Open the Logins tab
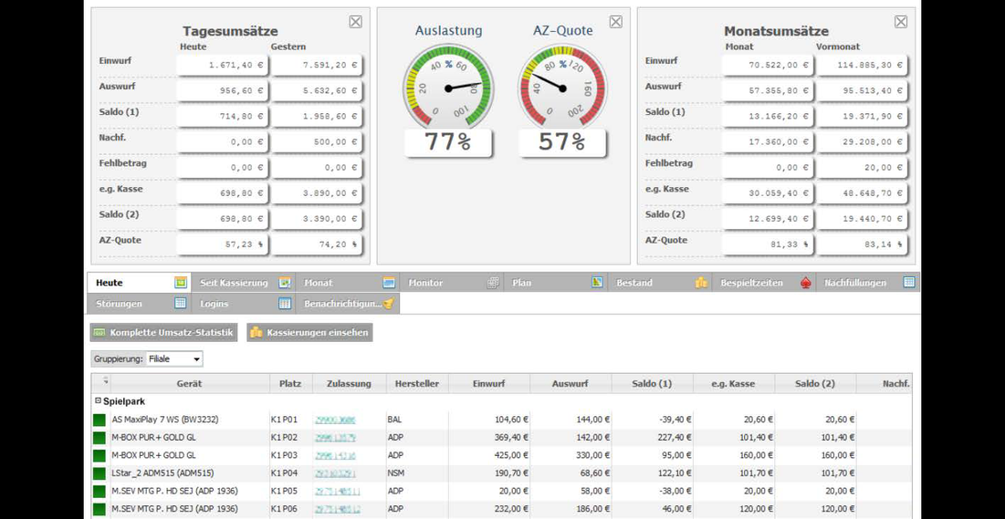This screenshot has height=519, width=1005. click(244, 304)
